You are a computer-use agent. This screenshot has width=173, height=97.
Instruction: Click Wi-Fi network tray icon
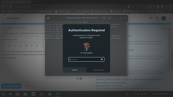coord(134,94)
